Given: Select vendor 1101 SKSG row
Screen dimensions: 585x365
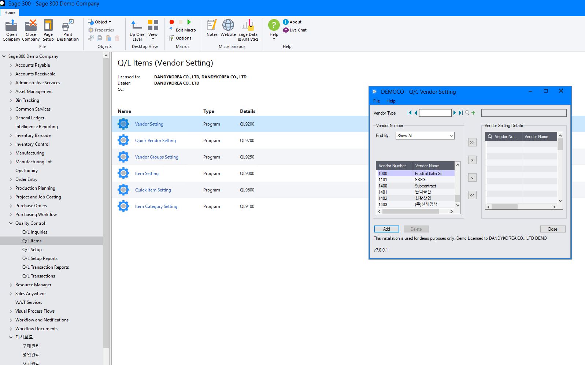Looking at the screenshot, I should [416, 180].
